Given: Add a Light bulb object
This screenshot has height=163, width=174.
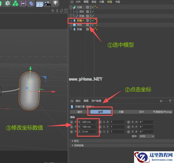Looking at the screenshot, I should (x=55, y=3).
